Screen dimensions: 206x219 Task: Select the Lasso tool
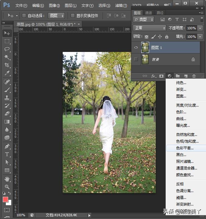pyautogui.click(x=7, y=49)
